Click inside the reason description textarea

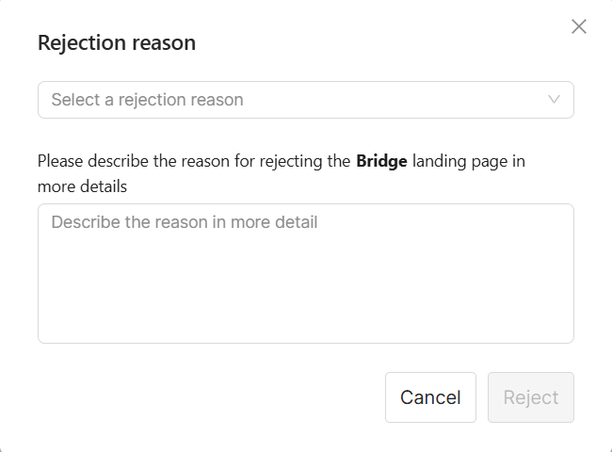point(305,273)
